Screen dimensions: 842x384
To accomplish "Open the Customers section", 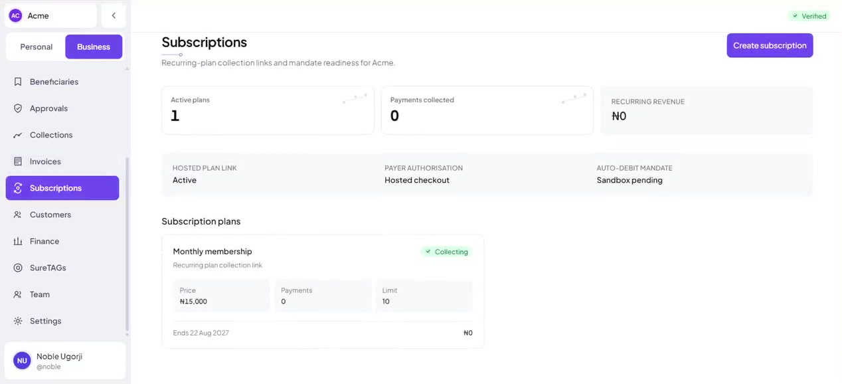I will (62, 215).
